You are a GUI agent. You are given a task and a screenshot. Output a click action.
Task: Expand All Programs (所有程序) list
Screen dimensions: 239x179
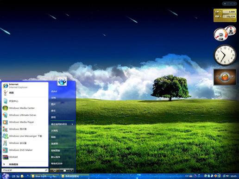(x=25, y=164)
